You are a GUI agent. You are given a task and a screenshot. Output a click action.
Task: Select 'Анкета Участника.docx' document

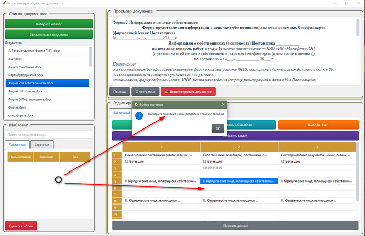point(47,67)
